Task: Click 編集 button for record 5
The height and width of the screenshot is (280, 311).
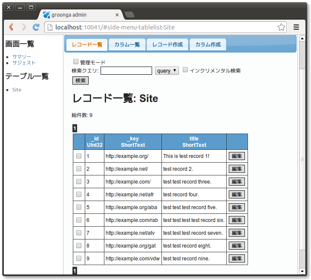Action: point(237,207)
